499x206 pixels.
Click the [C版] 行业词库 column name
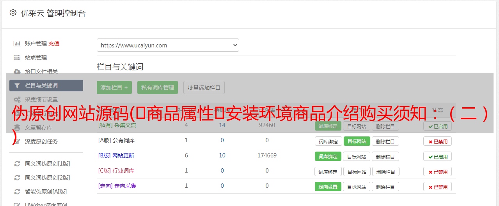116,171
